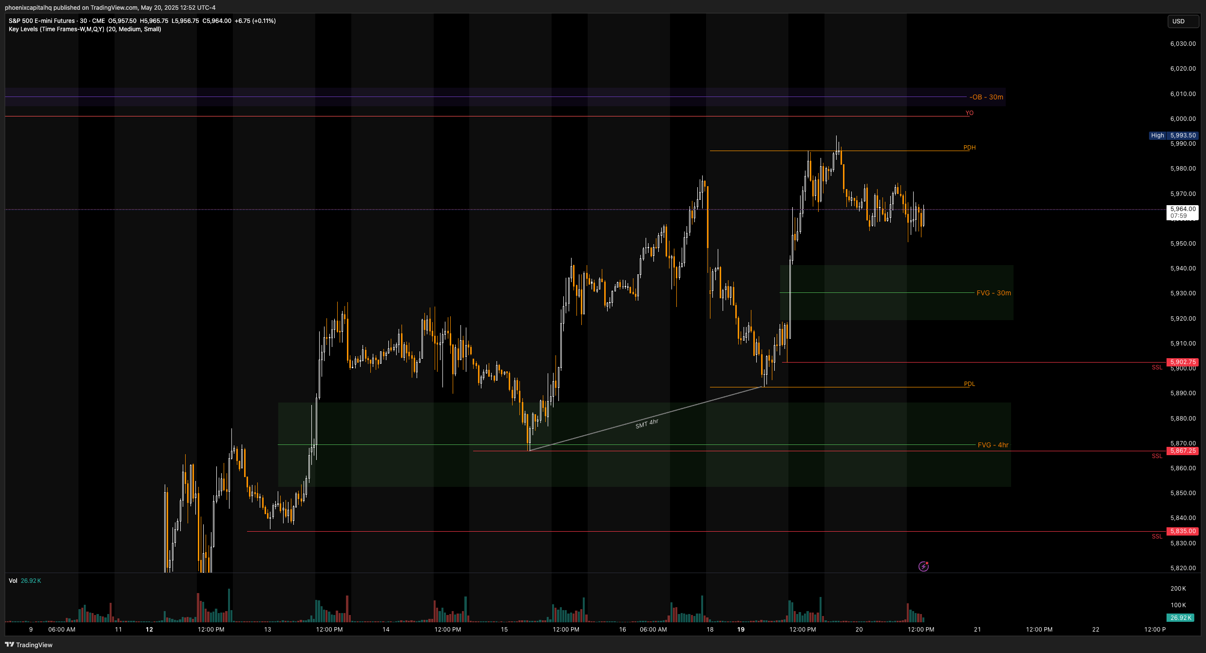Select the FVG - 30m label

click(994, 293)
